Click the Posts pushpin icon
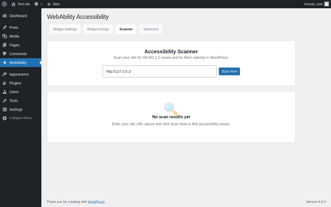 (x=5, y=27)
